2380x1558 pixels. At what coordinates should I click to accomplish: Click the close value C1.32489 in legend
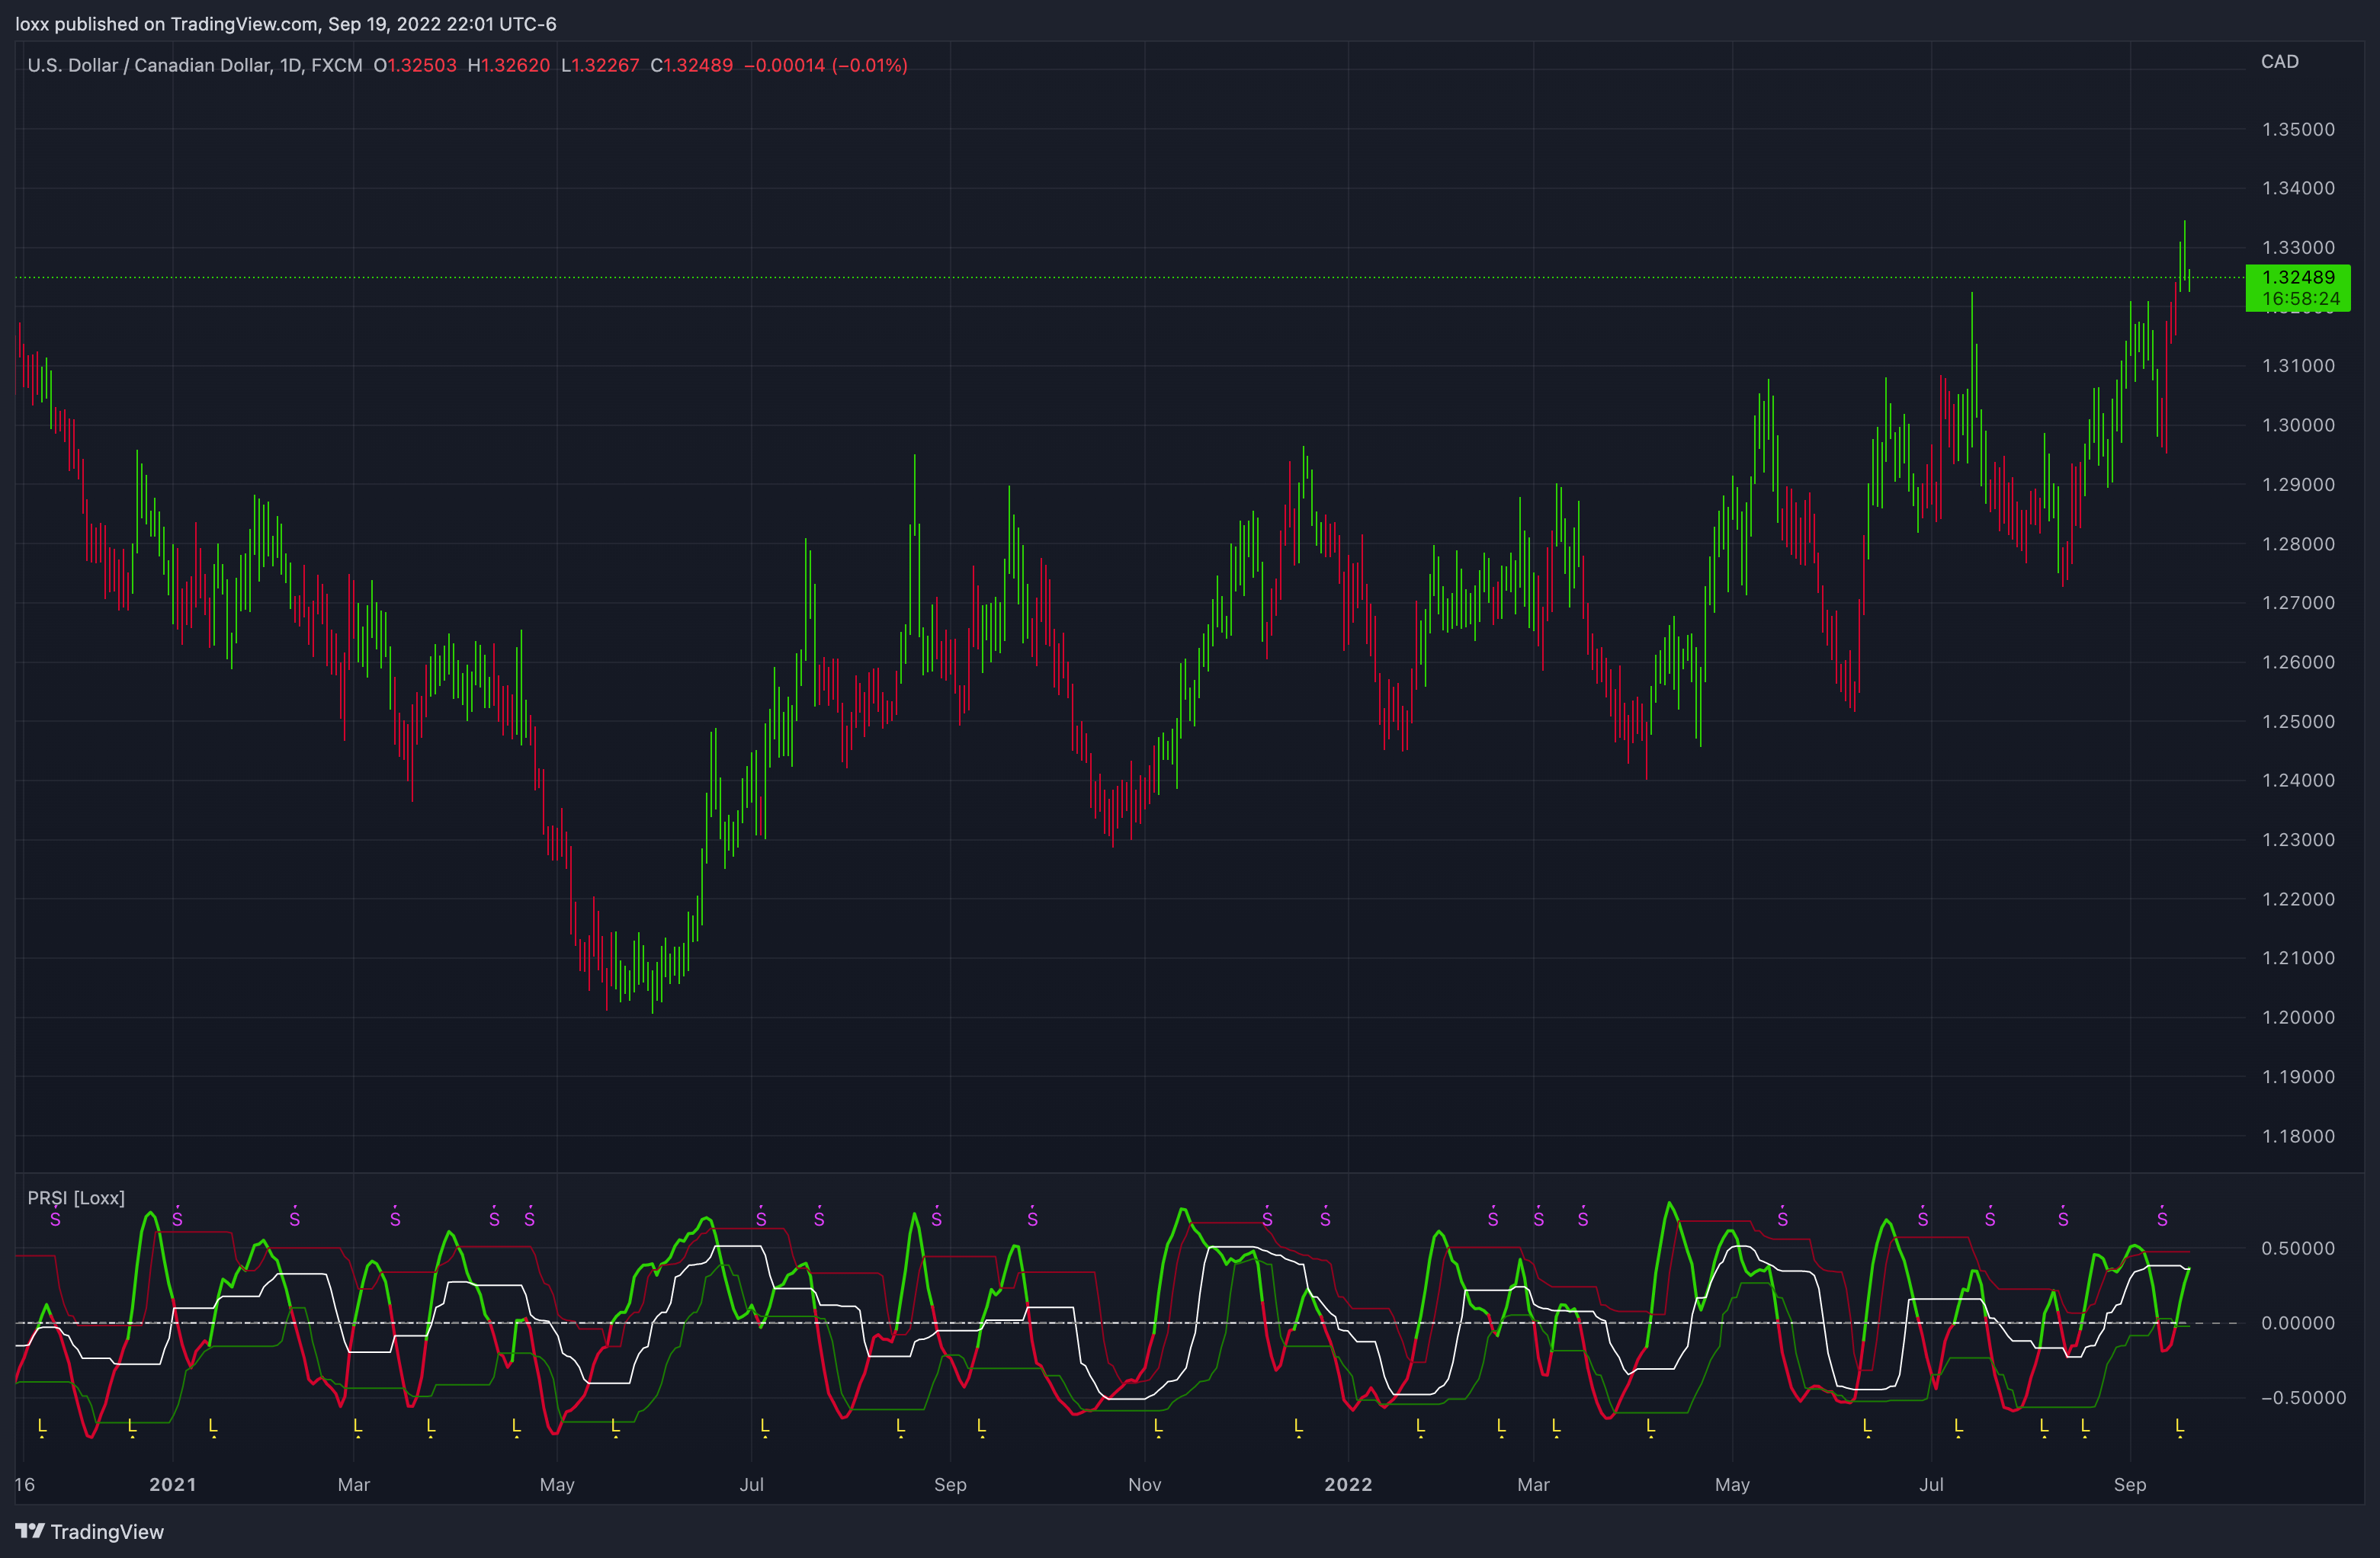(x=692, y=65)
